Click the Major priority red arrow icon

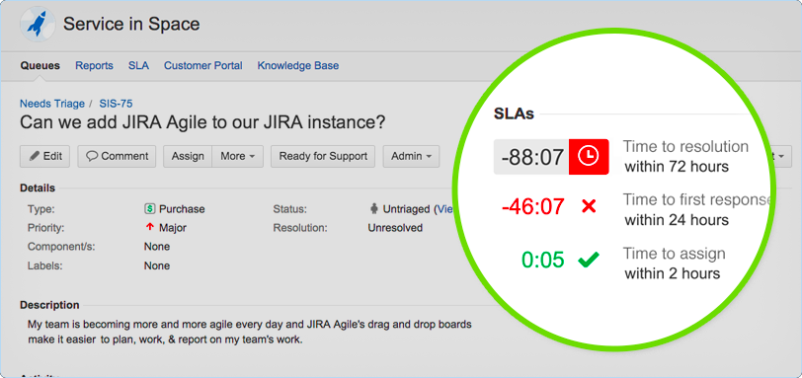(x=150, y=227)
